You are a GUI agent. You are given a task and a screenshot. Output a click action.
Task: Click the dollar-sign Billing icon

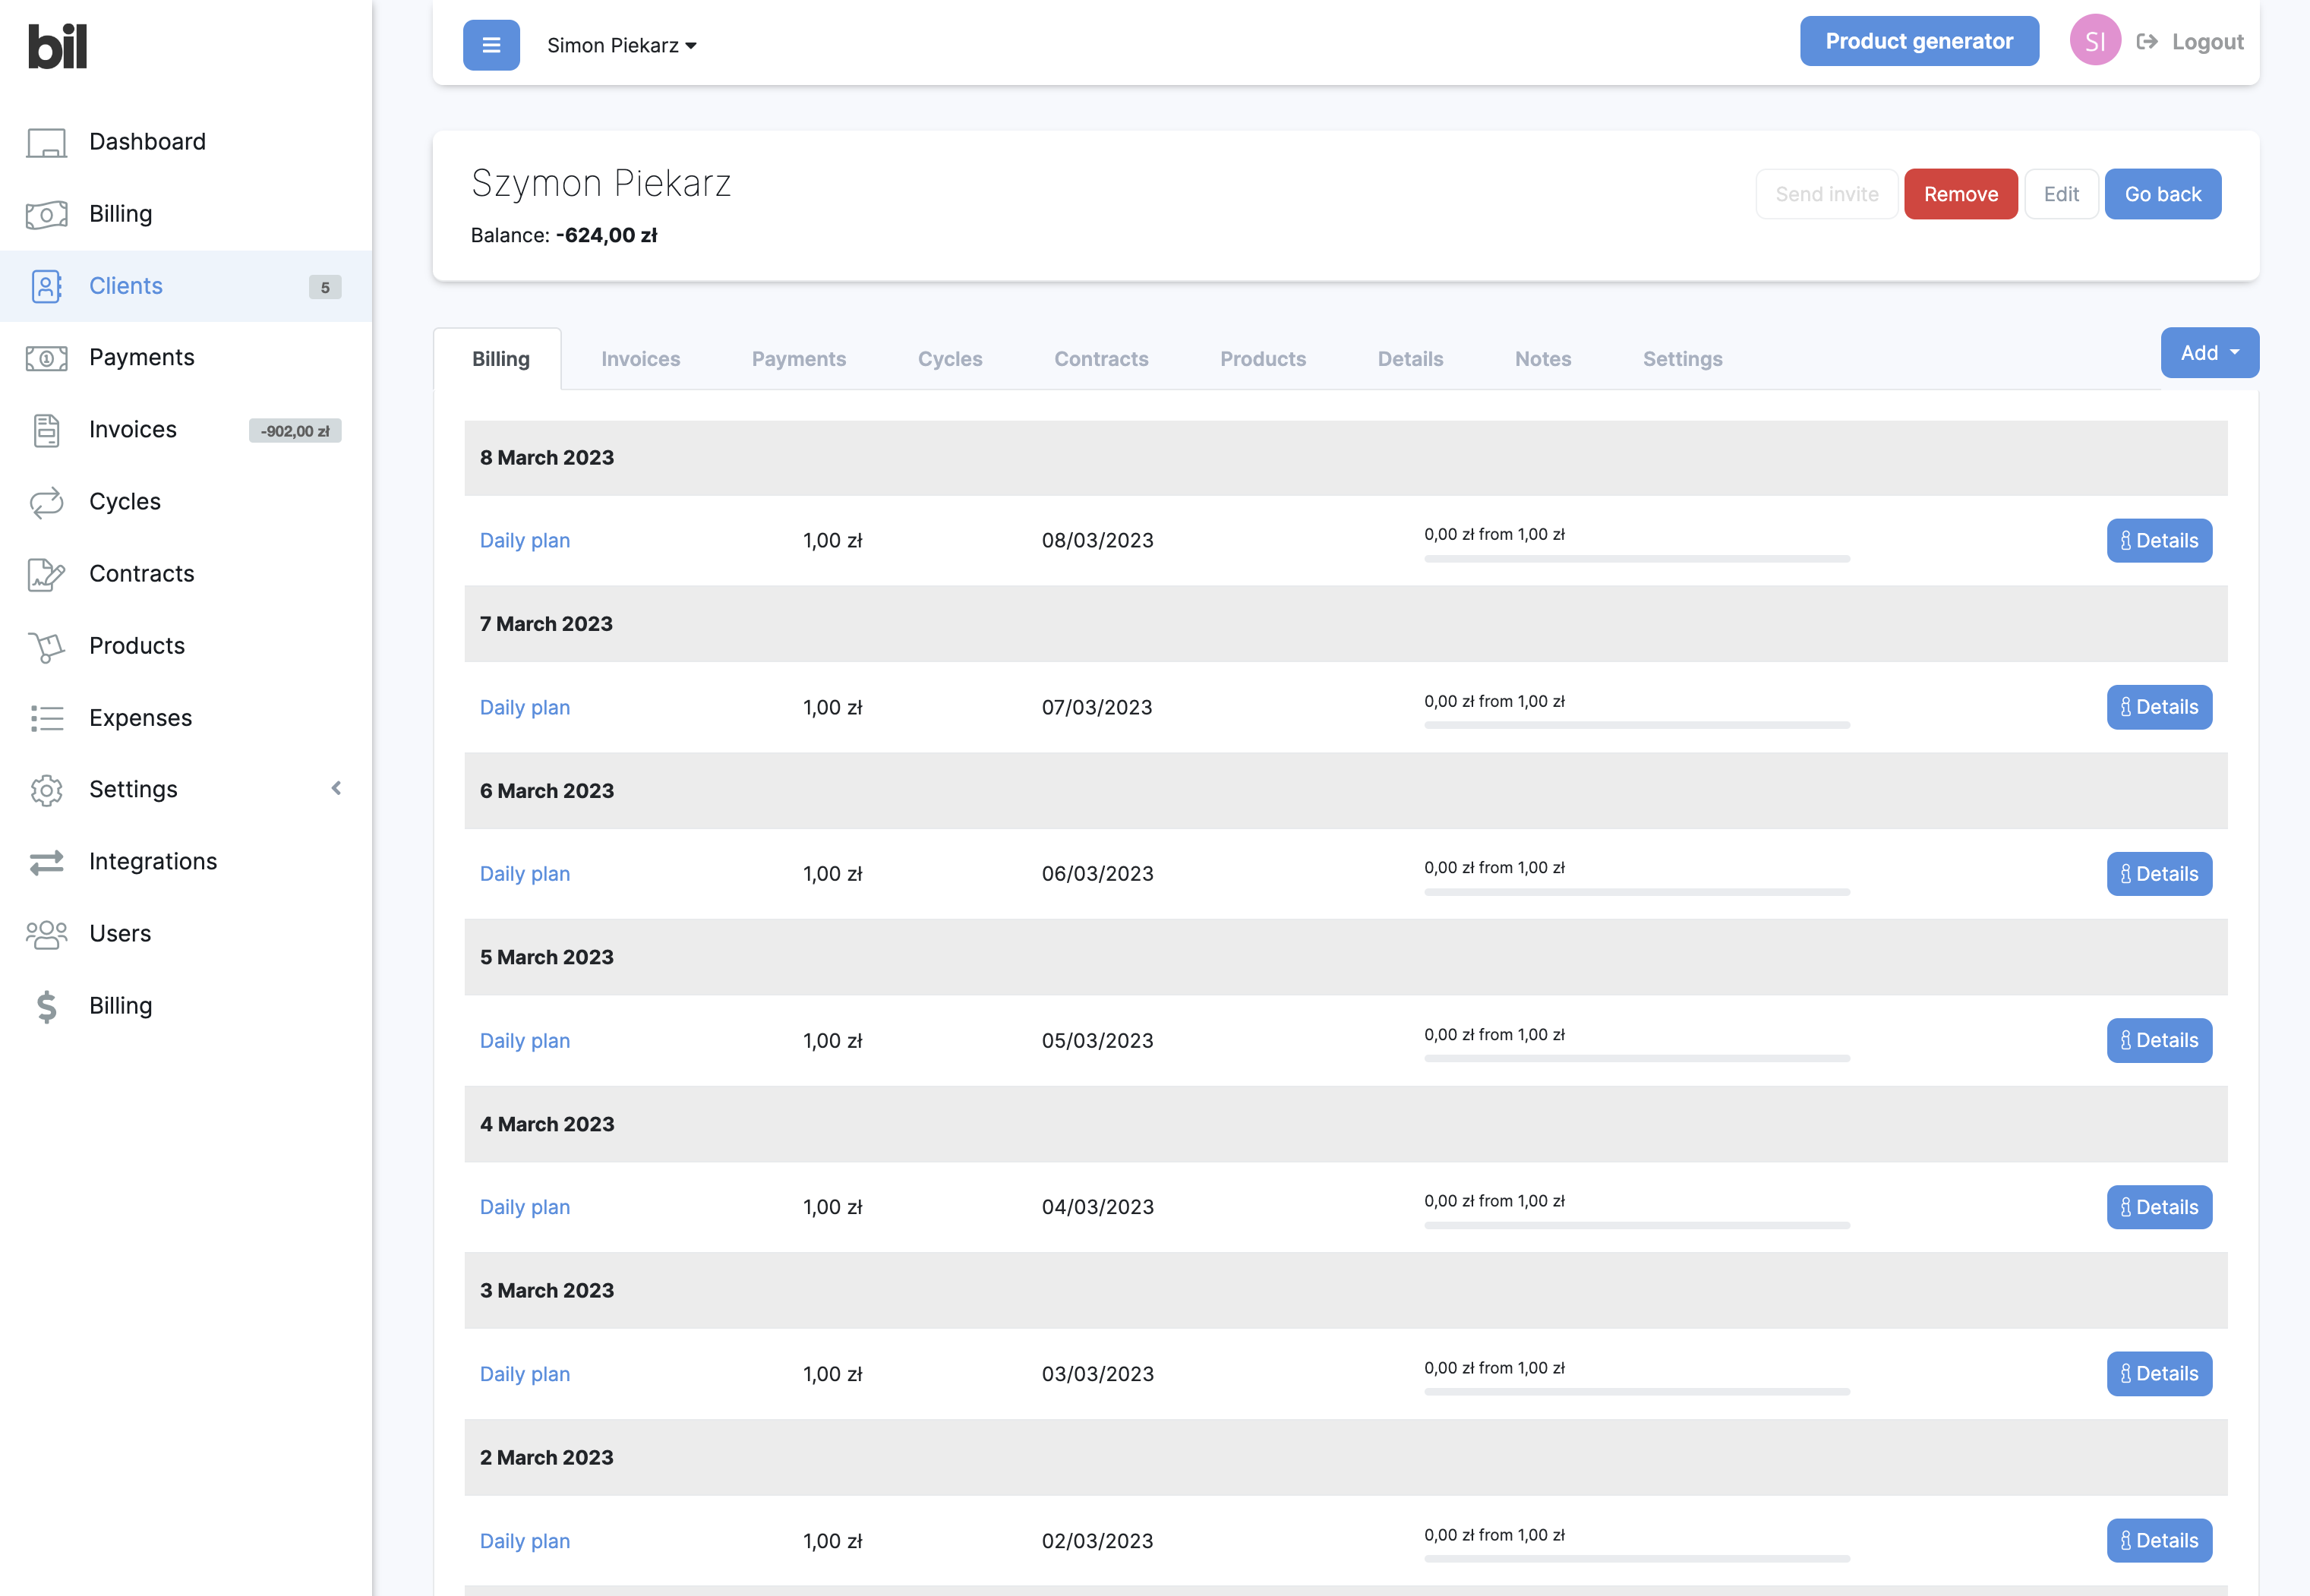(46, 1006)
